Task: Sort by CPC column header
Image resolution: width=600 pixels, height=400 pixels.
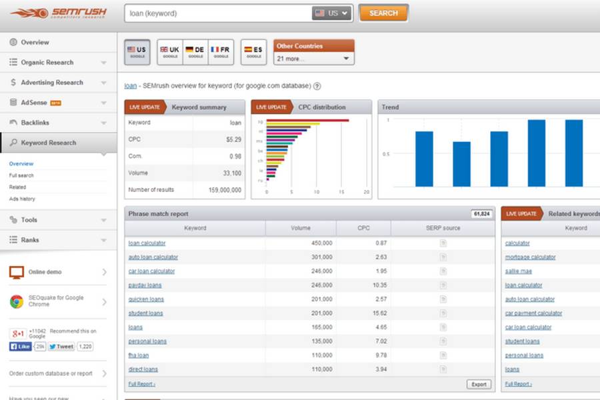Action: coord(363,228)
